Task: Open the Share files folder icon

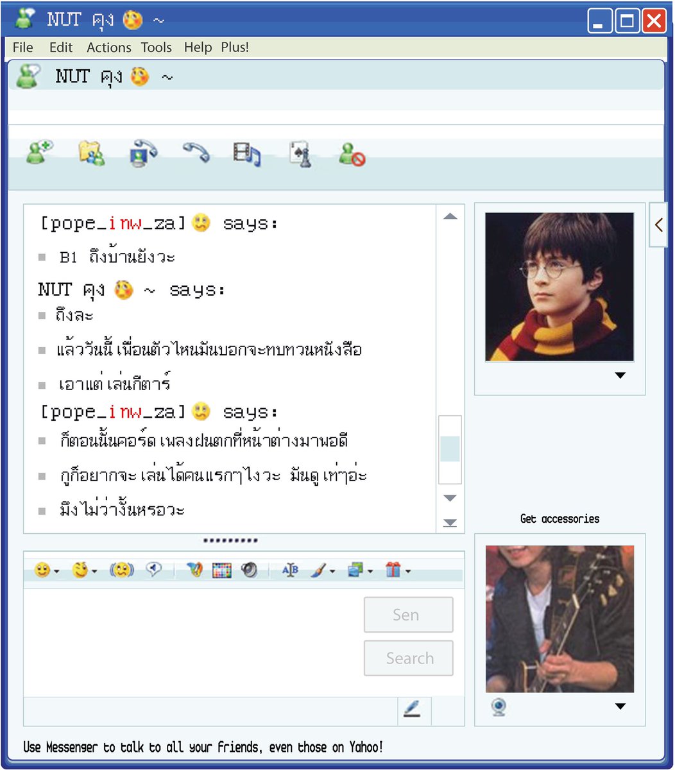Action: tap(92, 153)
